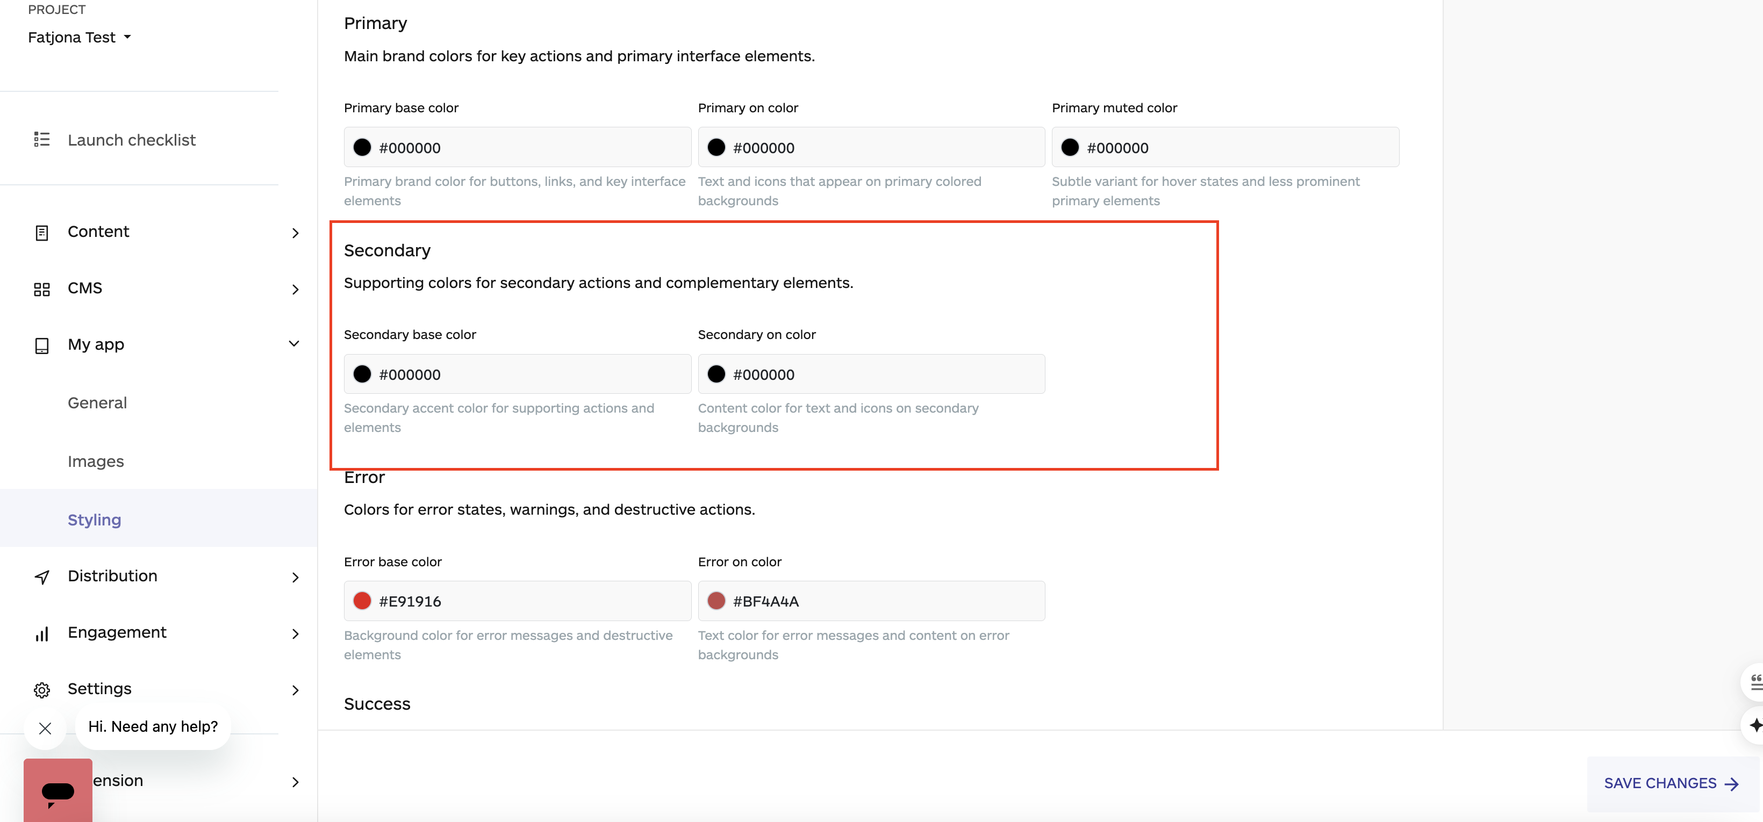The image size is (1763, 822).
Task: Expand the Distribution section chevron
Action: point(295,578)
